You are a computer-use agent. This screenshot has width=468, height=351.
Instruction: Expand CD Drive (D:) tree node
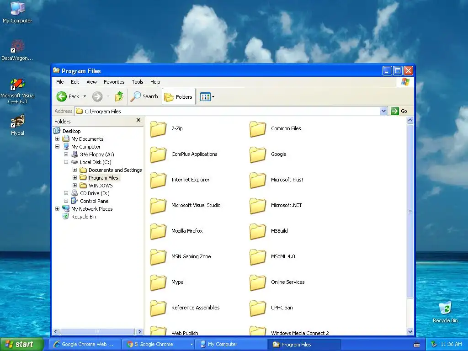[x=66, y=193]
